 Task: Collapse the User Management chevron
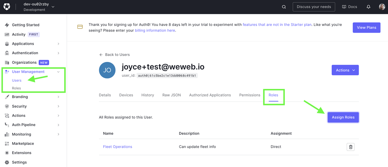(x=58, y=72)
